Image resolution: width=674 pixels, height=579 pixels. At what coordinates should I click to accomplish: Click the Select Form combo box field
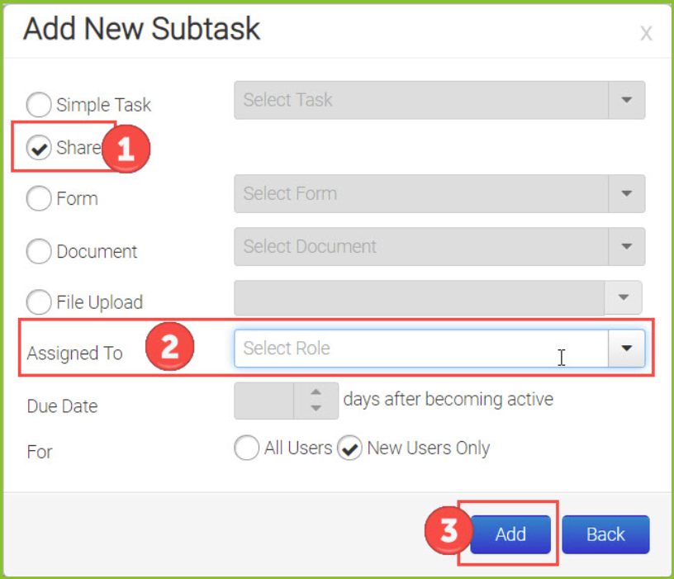(421, 193)
